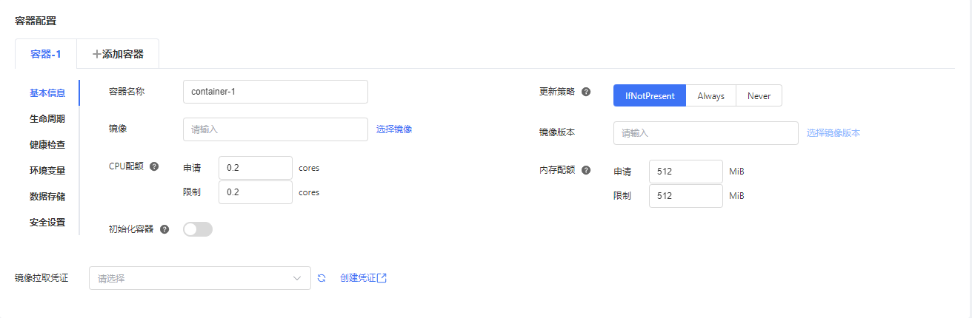The width and height of the screenshot is (972, 318).
Task: Open the 环境变量 section
Action: (x=47, y=170)
